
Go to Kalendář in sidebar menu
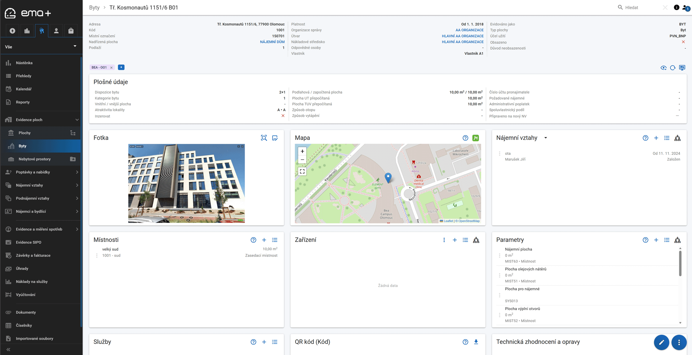(x=24, y=89)
